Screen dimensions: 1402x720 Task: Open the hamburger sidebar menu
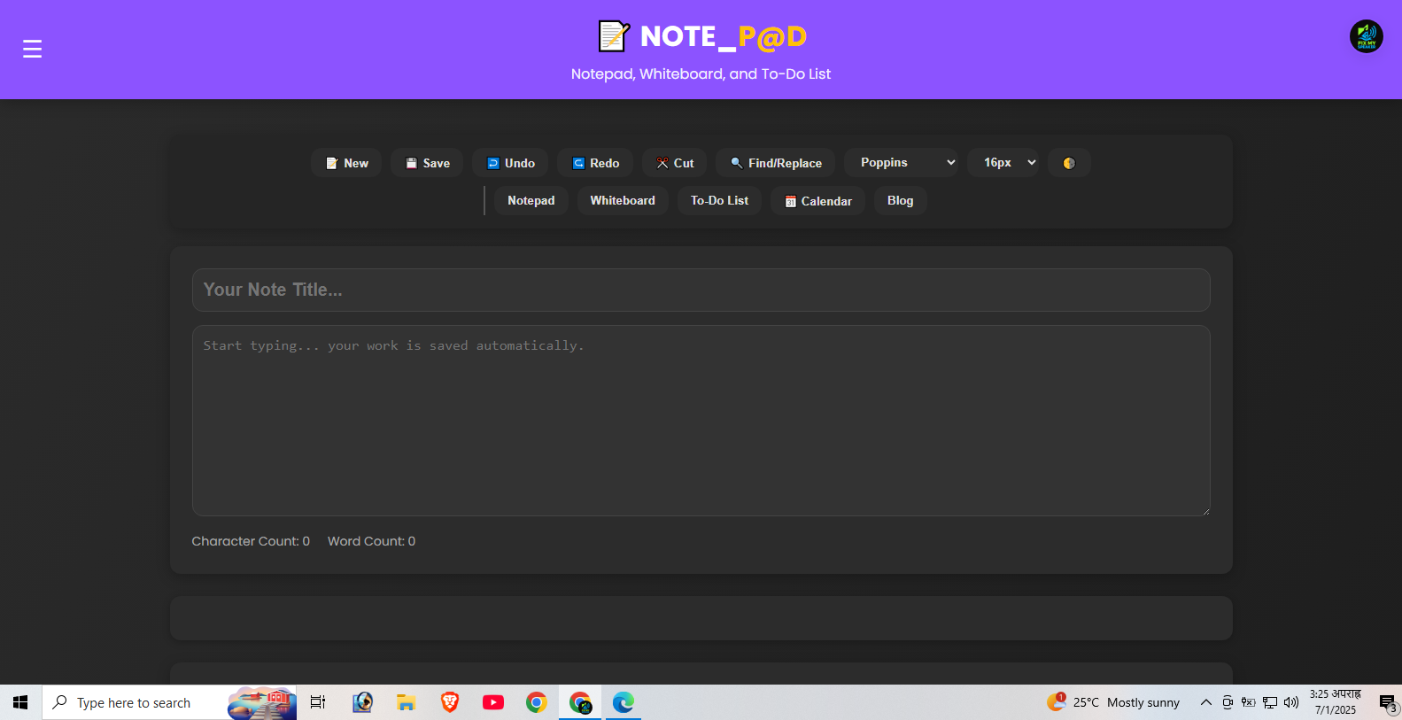[32, 49]
